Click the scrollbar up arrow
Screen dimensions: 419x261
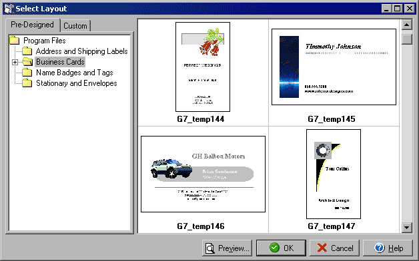[407, 25]
